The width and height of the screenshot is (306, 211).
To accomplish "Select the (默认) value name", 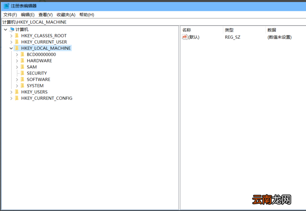I will pyautogui.click(x=194, y=37).
